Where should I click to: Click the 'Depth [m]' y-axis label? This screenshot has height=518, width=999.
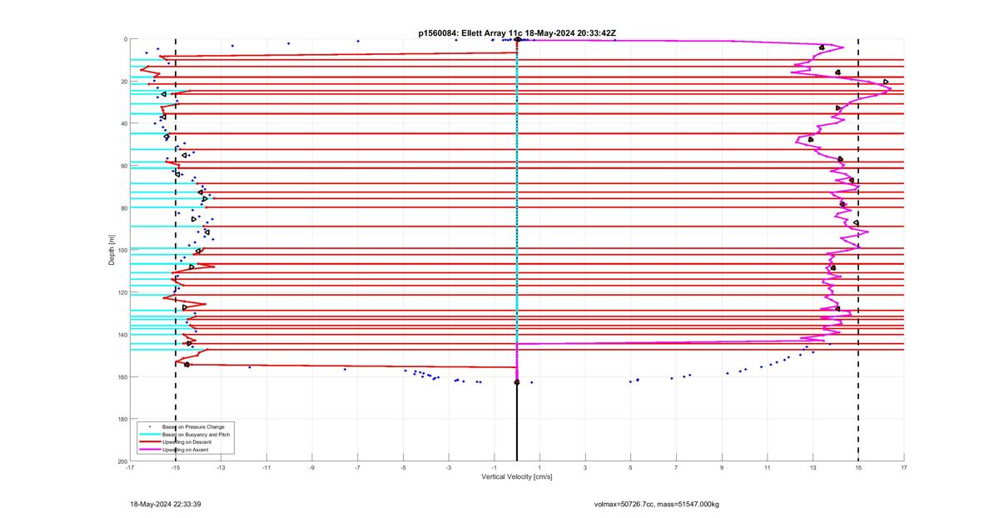coord(112,250)
